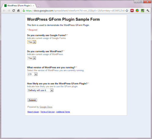Click the docs.google.com address bar
Screen dimensions: 152x139
pyautogui.click(x=75, y=11)
